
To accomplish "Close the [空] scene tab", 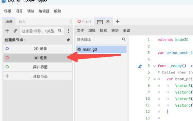I will (x=108, y=21).
